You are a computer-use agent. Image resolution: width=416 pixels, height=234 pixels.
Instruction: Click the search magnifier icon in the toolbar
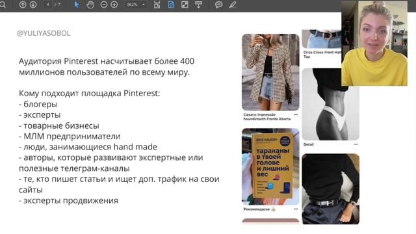coord(3,5)
